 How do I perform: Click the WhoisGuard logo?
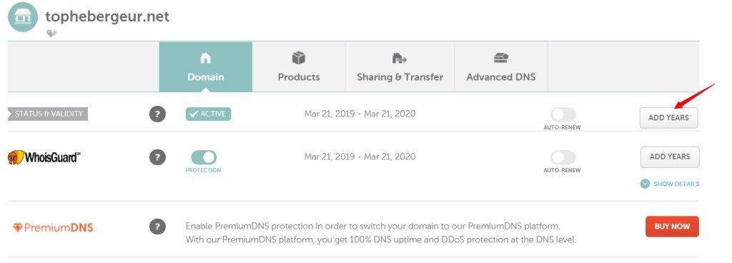pos(44,157)
